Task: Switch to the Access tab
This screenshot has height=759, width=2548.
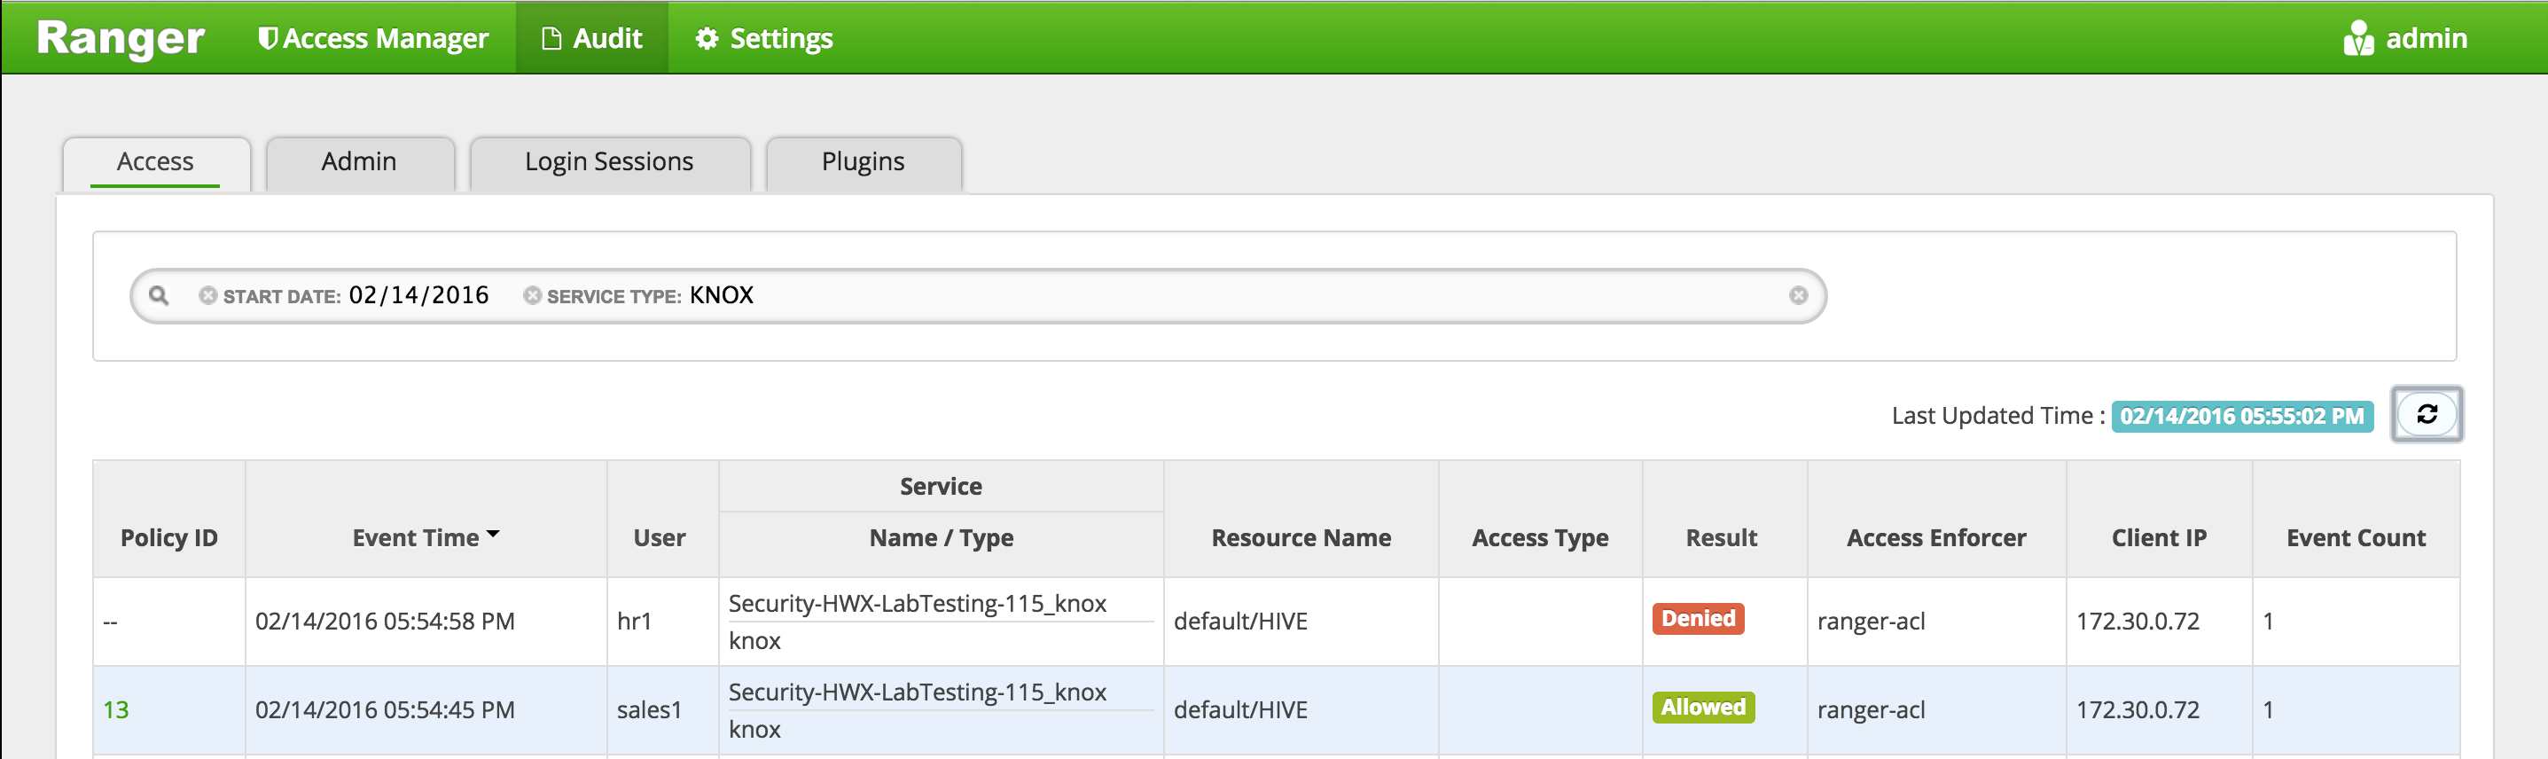Action: pyautogui.click(x=155, y=161)
